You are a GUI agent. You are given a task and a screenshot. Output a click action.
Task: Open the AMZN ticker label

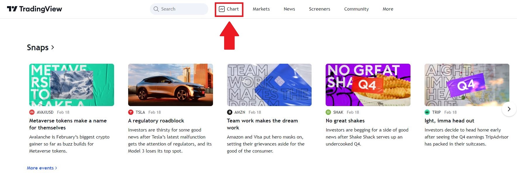[x=240, y=112]
